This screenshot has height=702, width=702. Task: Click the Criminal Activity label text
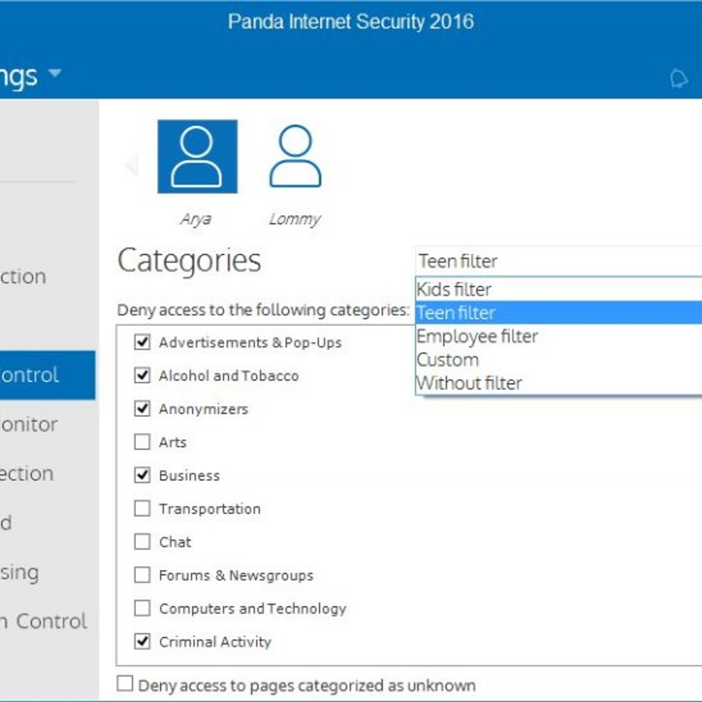215,642
